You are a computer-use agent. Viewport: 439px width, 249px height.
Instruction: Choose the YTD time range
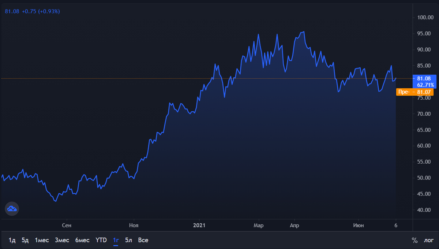(x=101, y=240)
